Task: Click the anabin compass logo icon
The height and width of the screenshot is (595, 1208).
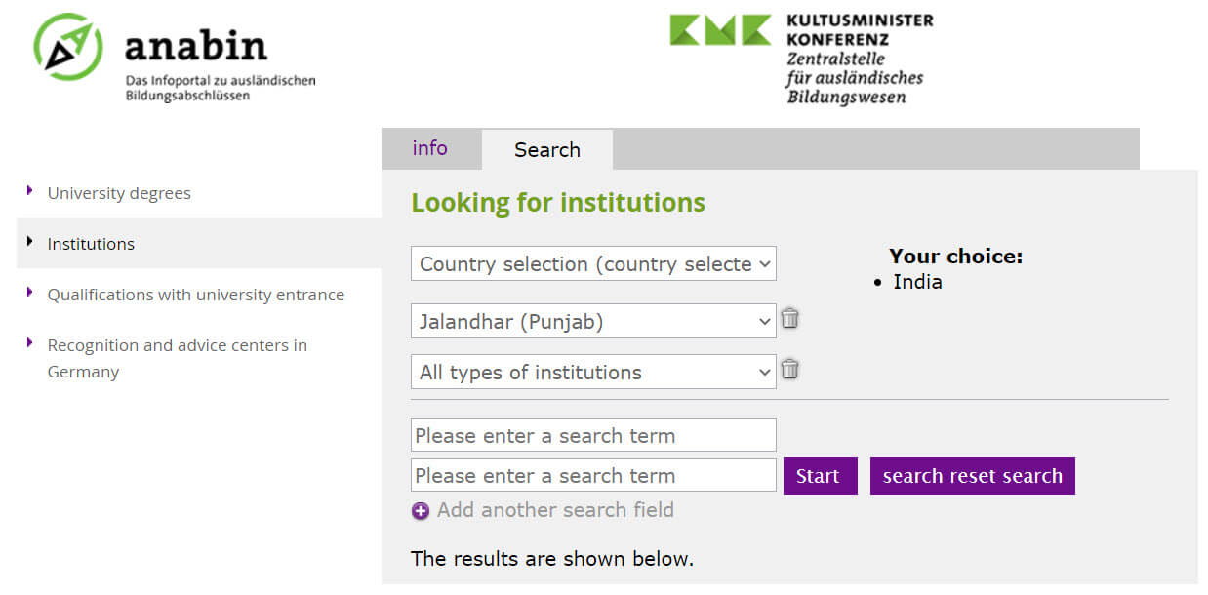Action: 68,47
